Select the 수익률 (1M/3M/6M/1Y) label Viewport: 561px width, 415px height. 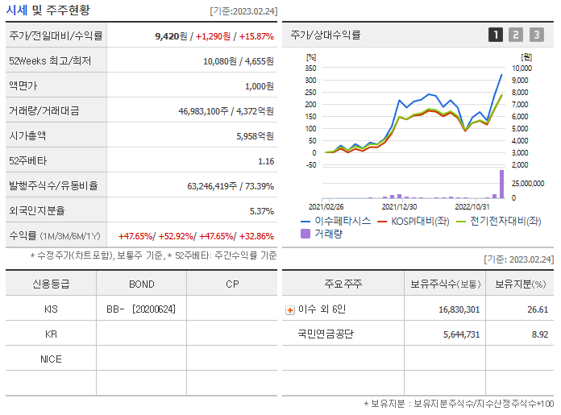pyautogui.click(x=55, y=236)
